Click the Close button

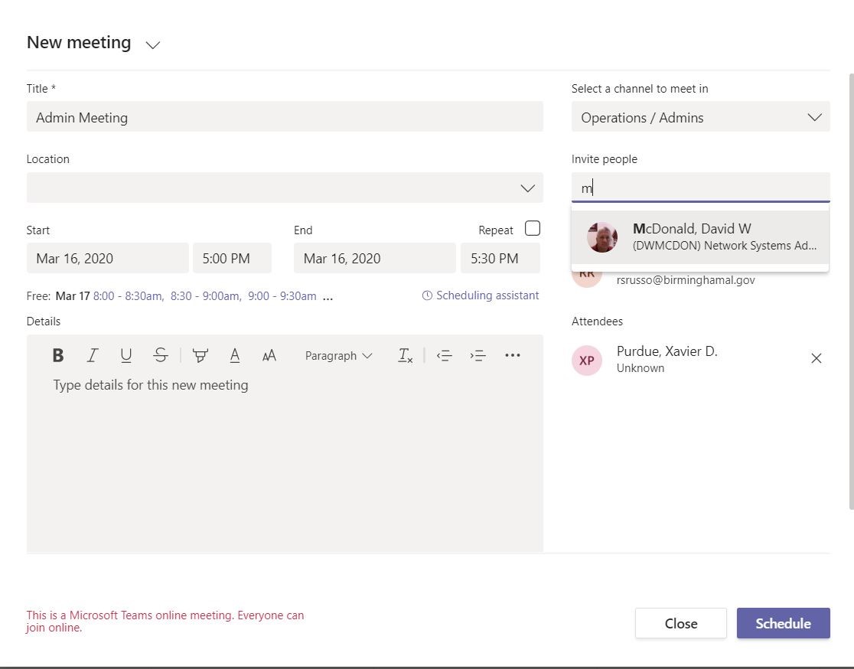click(681, 623)
